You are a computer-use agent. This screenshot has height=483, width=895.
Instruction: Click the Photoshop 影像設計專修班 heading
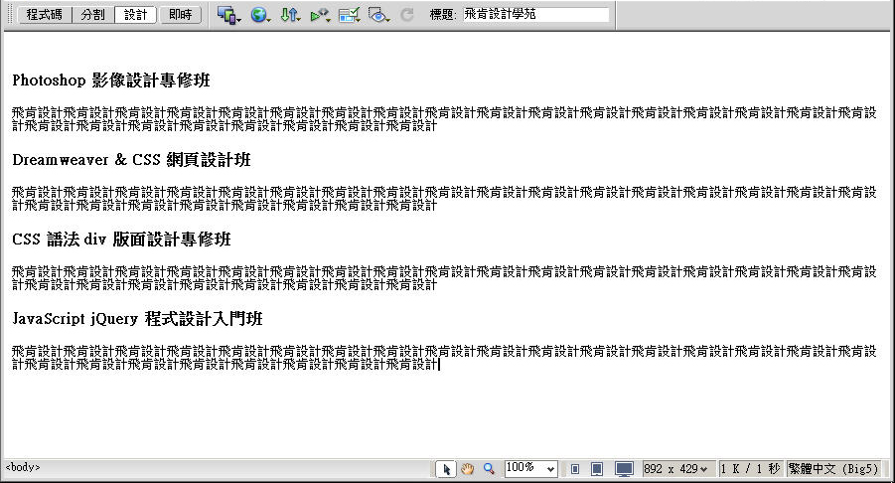pyautogui.click(x=111, y=80)
